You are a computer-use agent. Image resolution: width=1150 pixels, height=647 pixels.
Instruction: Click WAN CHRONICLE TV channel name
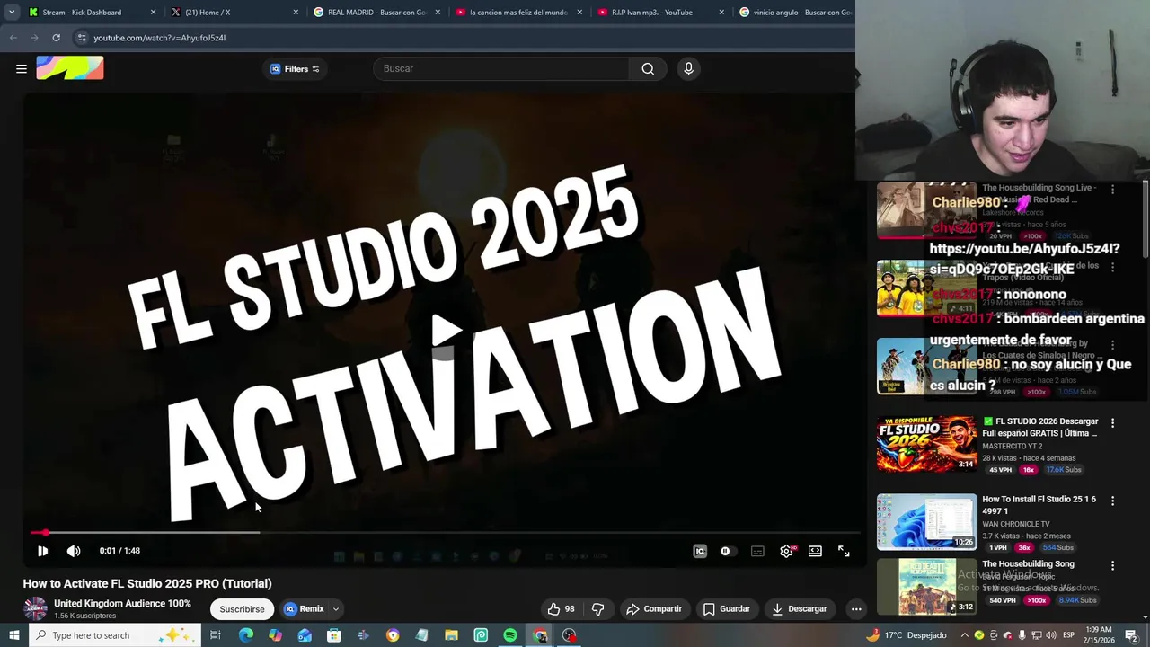1015,524
